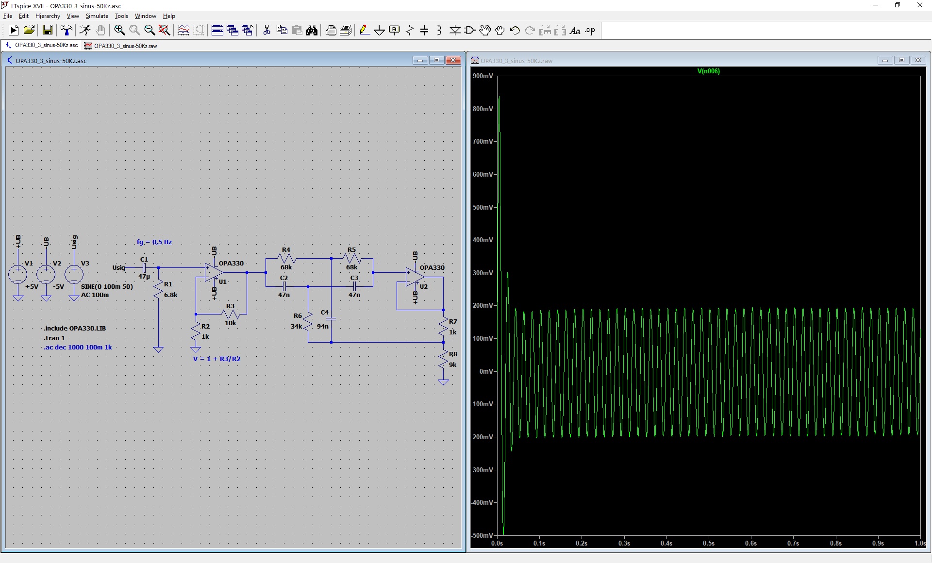
Task: Zoom in with the magnifier plus icon
Action: click(119, 30)
